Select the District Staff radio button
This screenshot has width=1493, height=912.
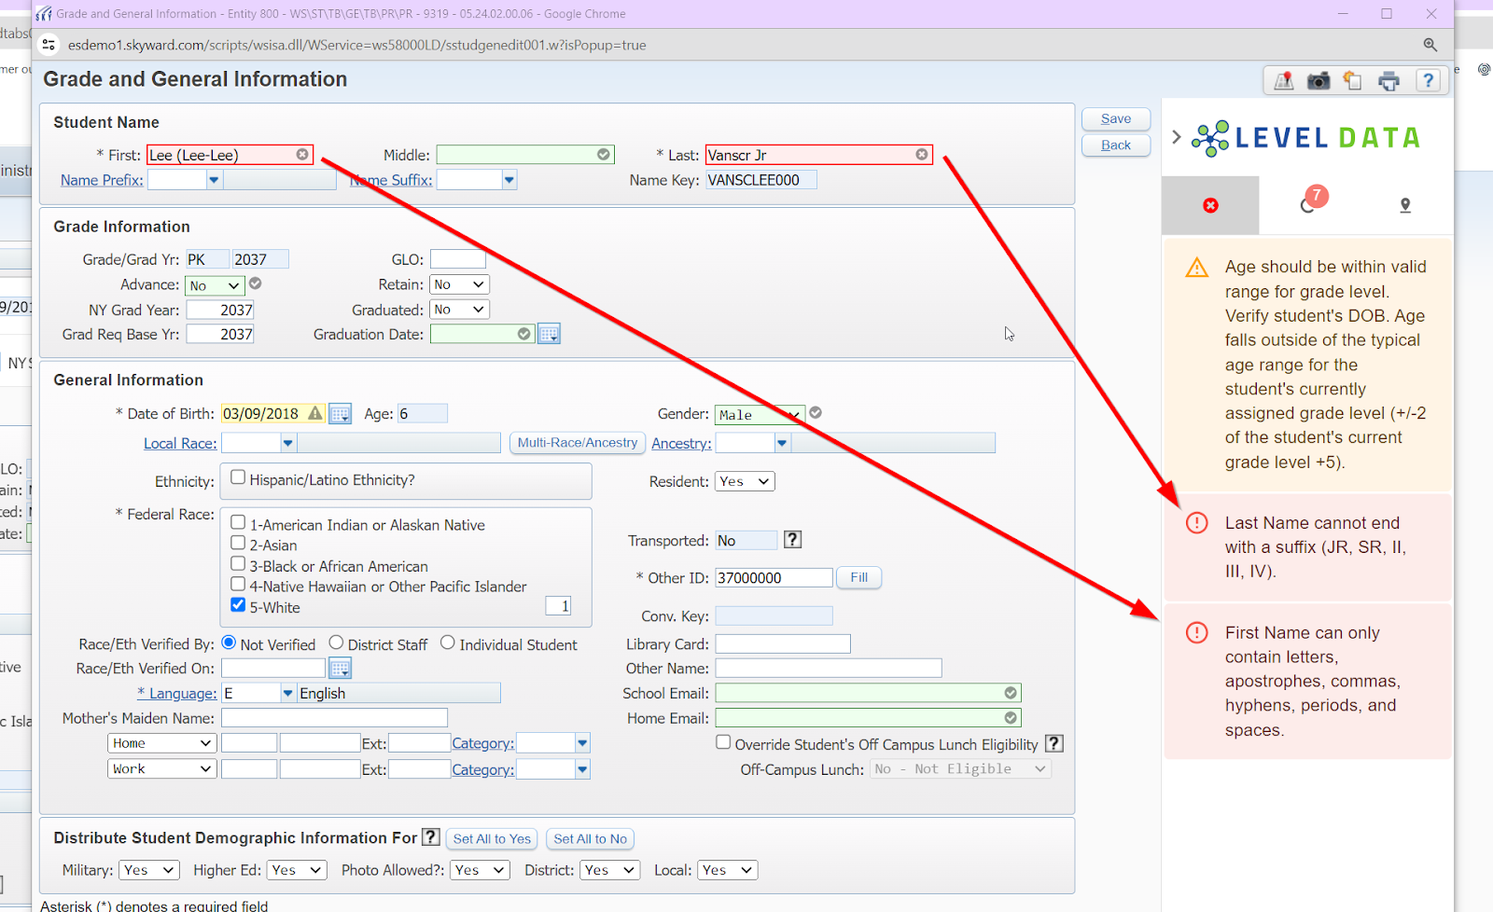(x=336, y=643)
